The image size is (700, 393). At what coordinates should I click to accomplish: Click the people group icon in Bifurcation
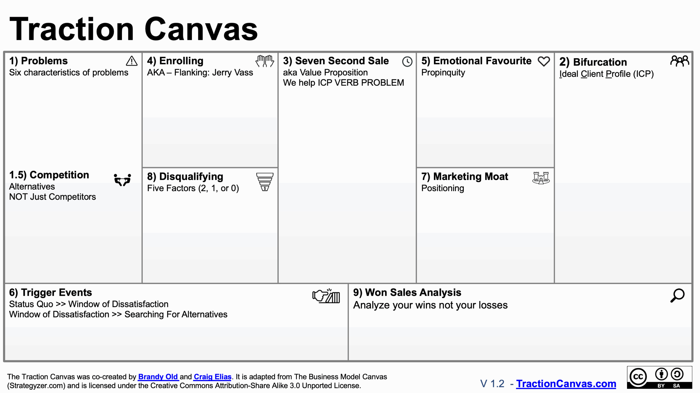coord(680,61)
